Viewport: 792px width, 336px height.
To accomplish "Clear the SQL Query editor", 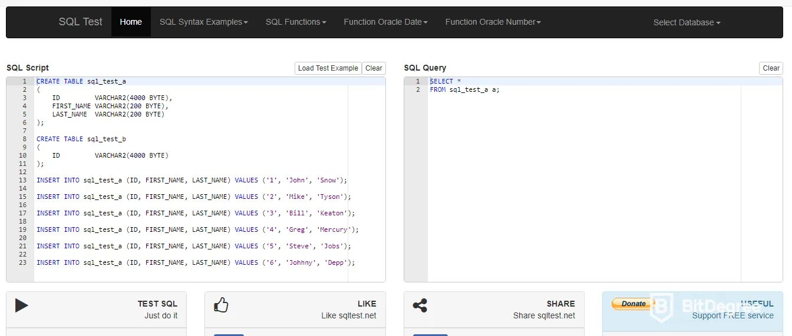I will point(771,68).
